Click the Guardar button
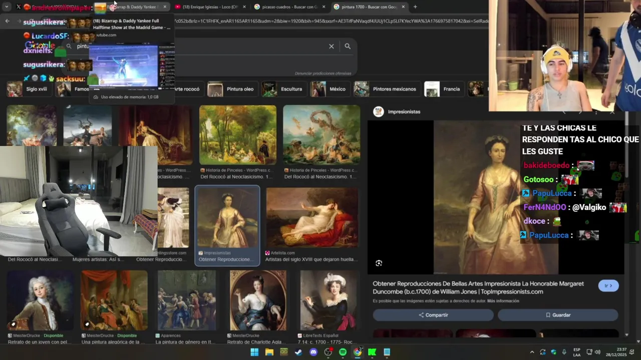 coord(558,315)
